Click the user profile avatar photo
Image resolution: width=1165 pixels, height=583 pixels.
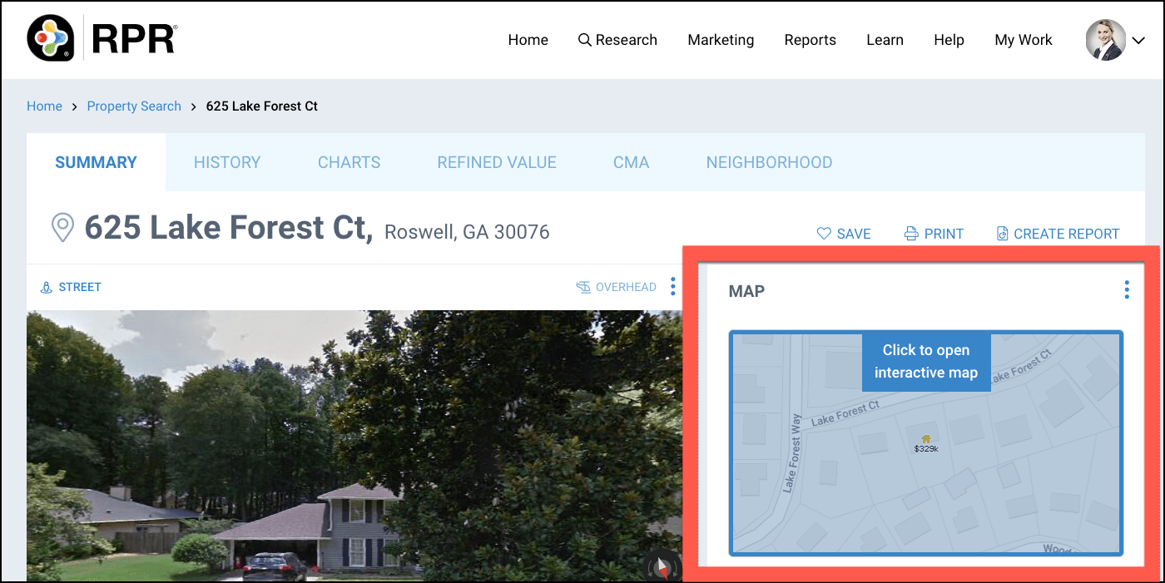[x=1105, y=40]
